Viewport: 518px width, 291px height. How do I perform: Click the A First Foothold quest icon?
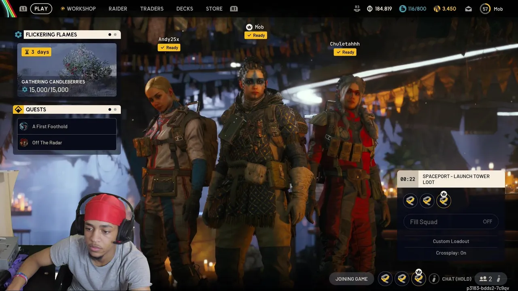tap(24, 127)
